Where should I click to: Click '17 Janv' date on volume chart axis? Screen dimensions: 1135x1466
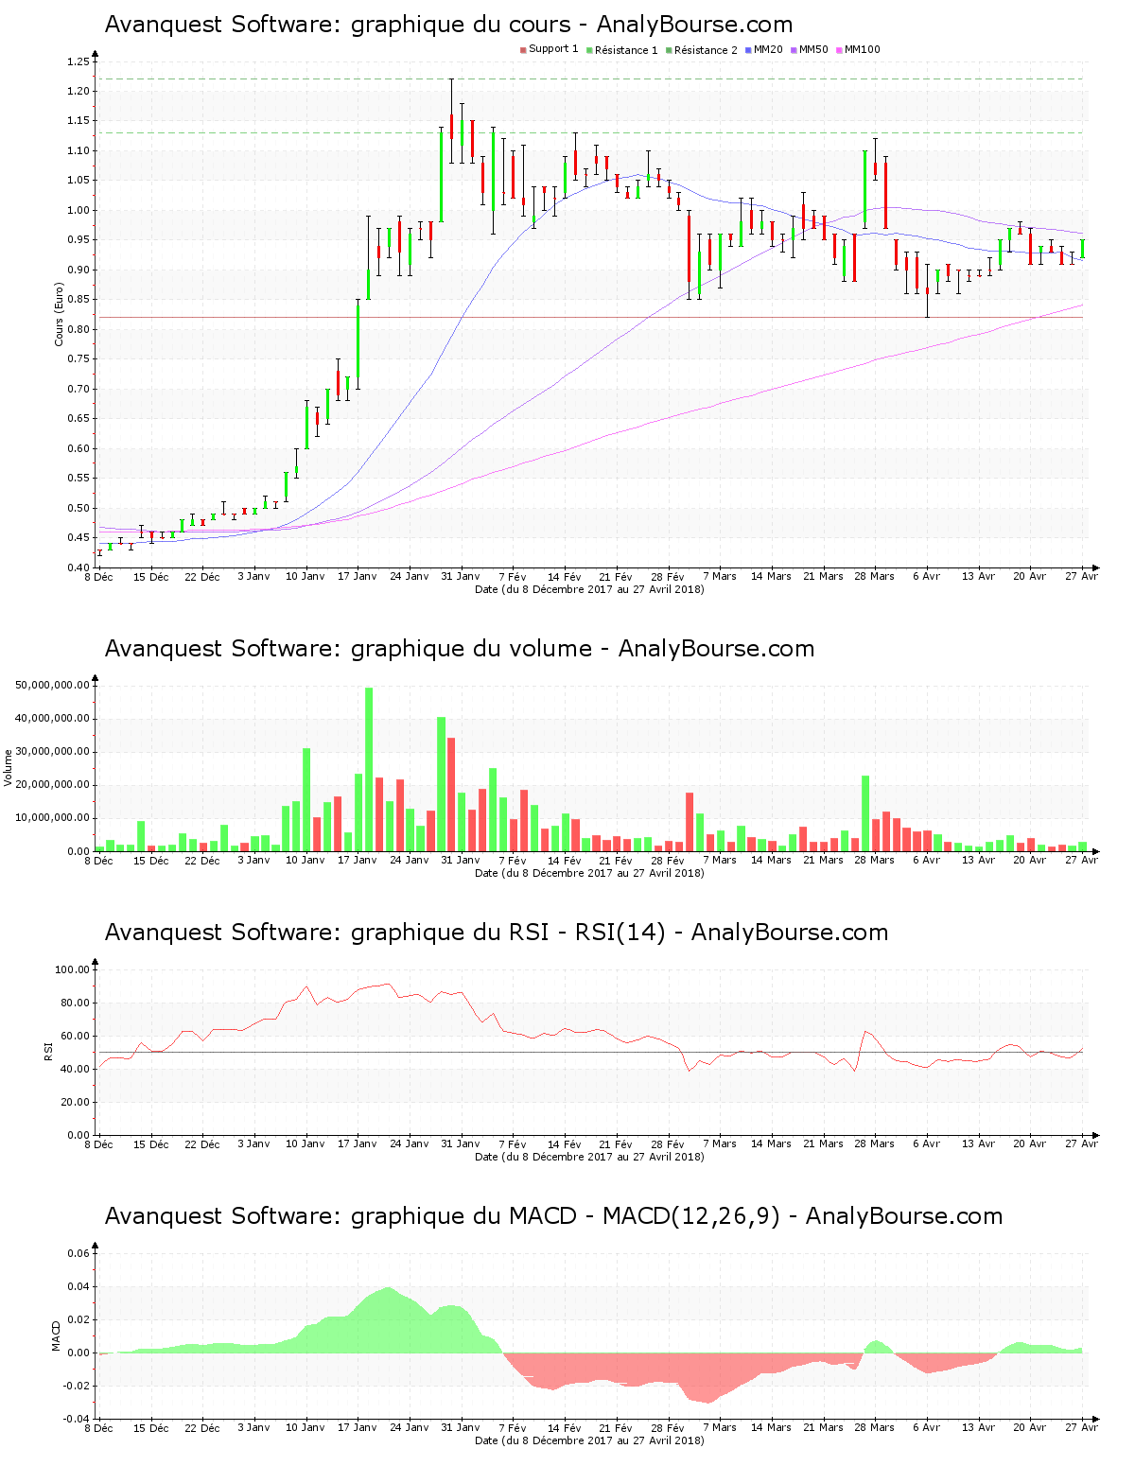coord(358,860)
